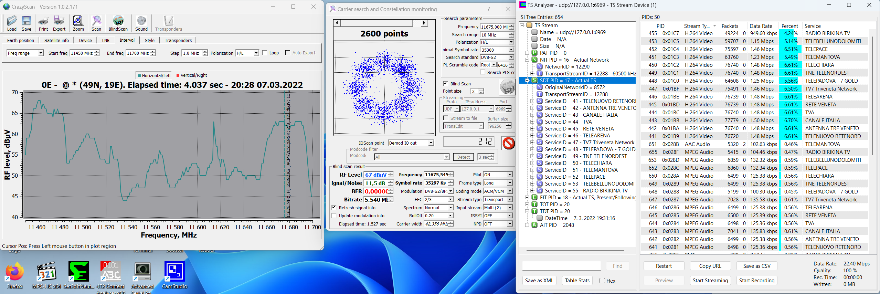Click the Detect button
This screenshot has width=880, height=294.
click(463, 157)
